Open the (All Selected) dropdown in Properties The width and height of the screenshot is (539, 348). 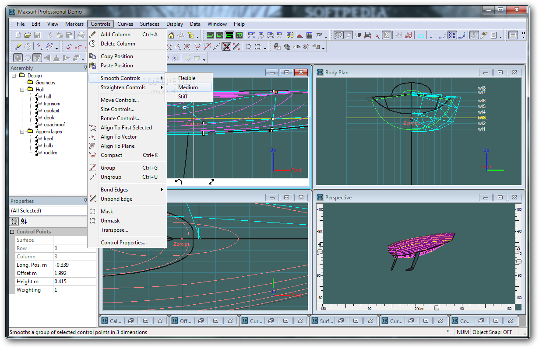click(48, 211)
